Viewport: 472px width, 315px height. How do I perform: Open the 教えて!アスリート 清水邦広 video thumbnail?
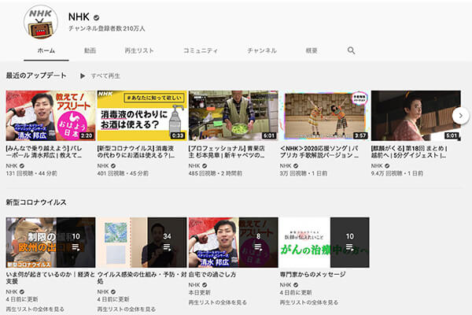[50, 116]
